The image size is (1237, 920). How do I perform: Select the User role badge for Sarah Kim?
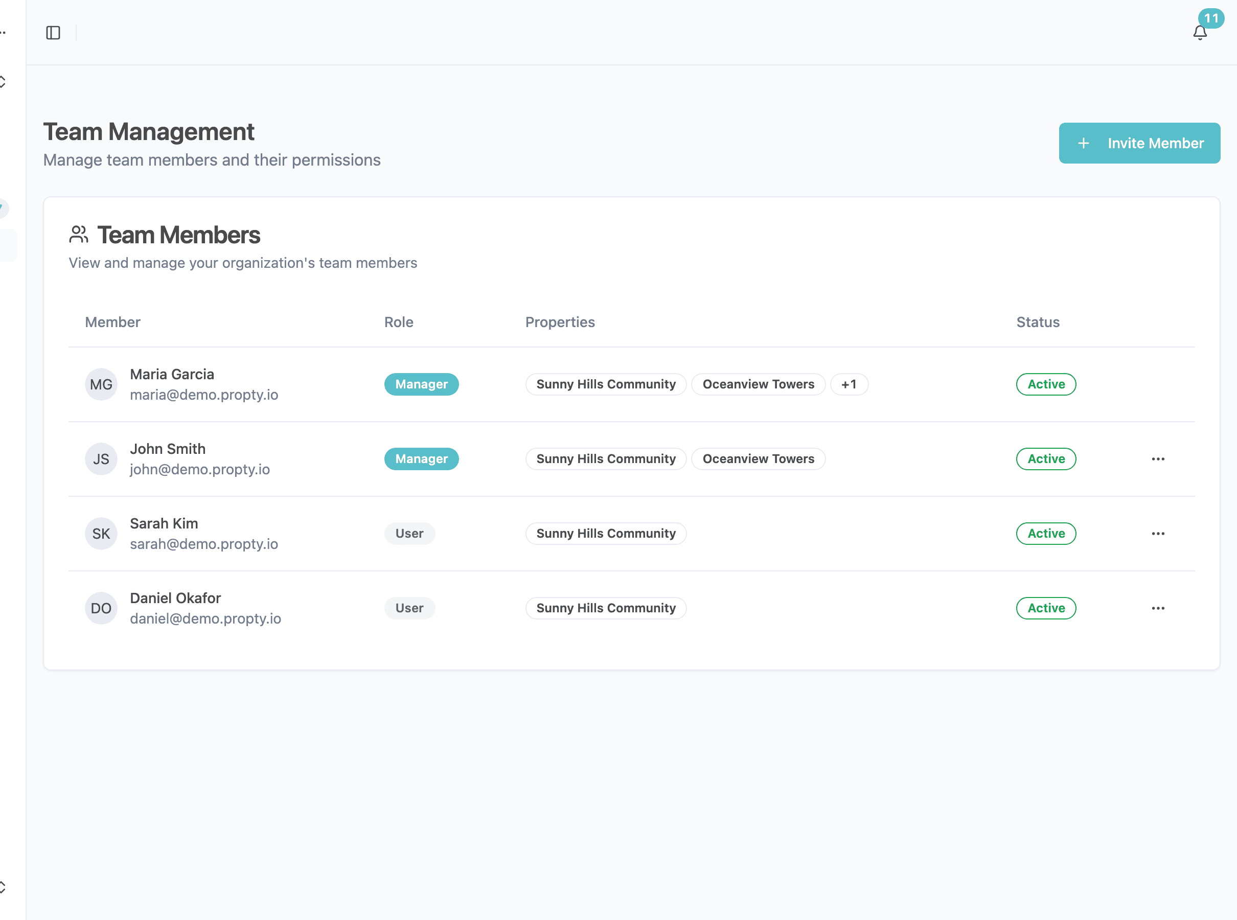[409, 534]
